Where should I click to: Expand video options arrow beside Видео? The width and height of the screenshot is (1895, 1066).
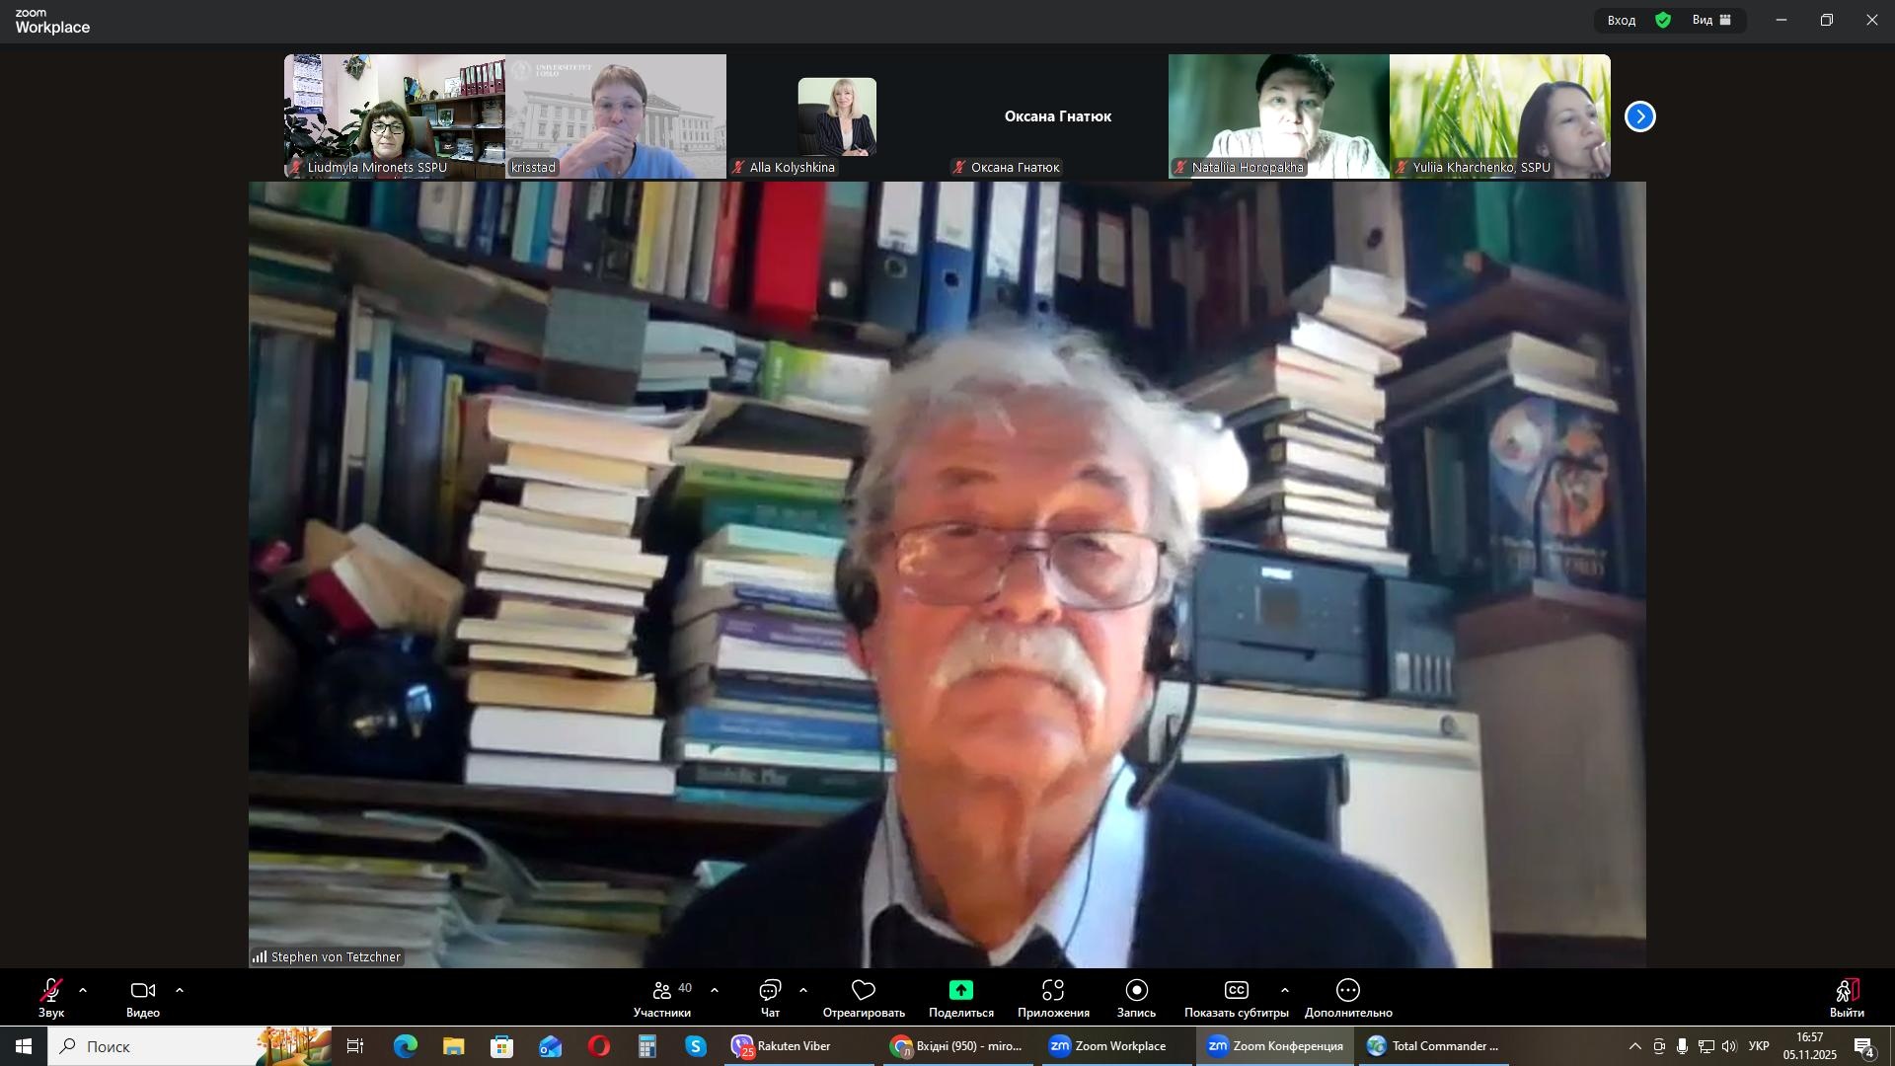click(180, 990)
